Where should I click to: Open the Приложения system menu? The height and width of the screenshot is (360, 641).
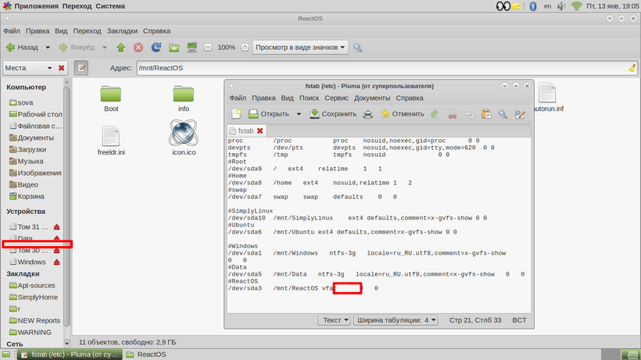click(30, 6)
